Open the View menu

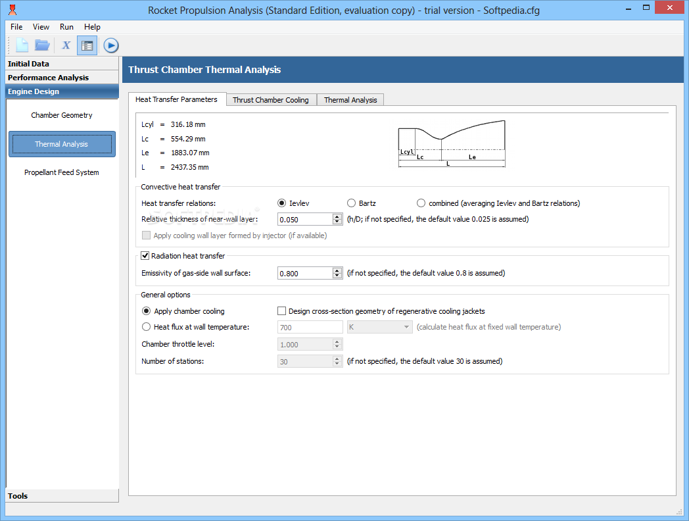click(x=41, y=27)
